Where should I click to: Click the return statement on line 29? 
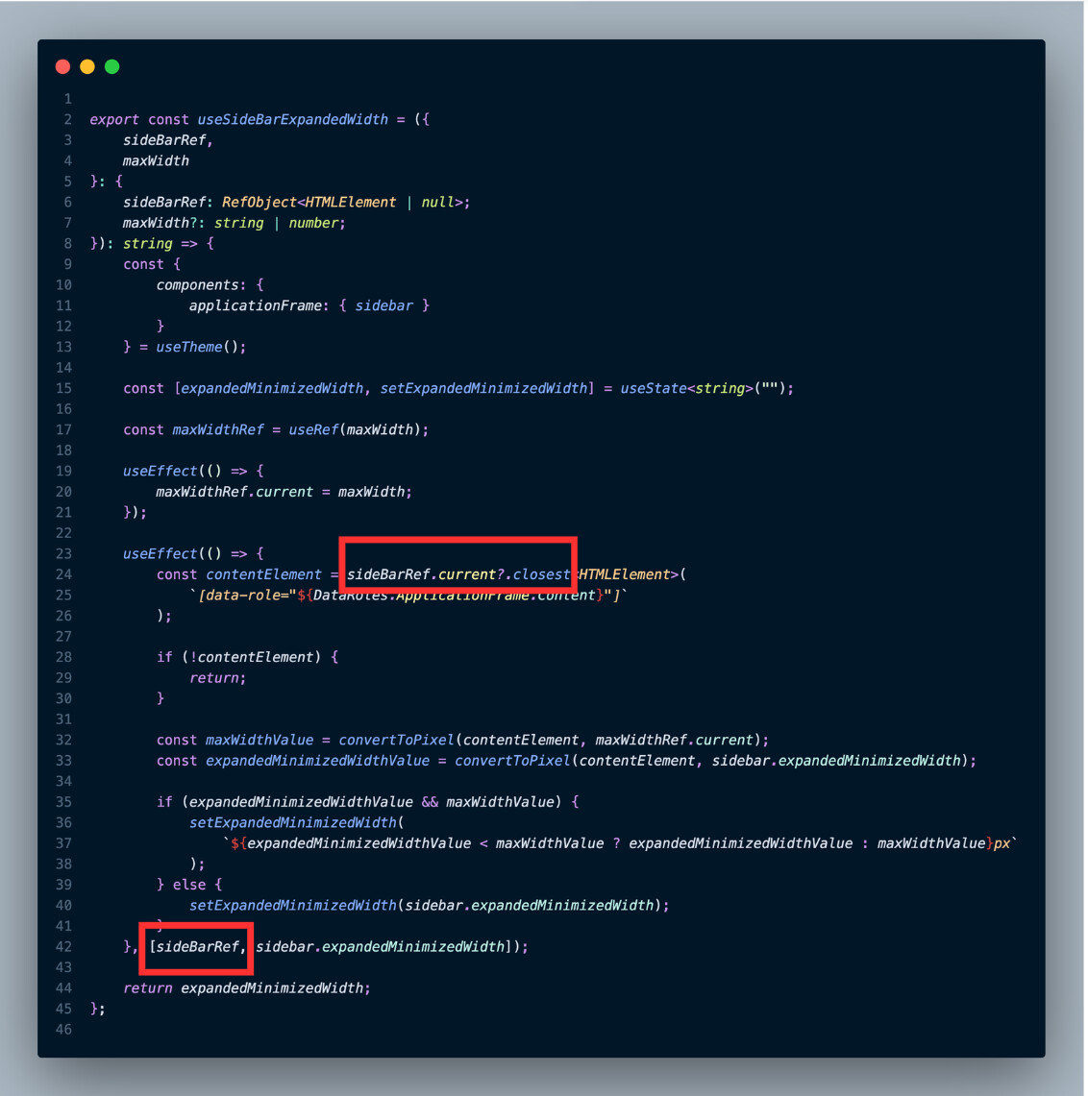tap(217, 678)
